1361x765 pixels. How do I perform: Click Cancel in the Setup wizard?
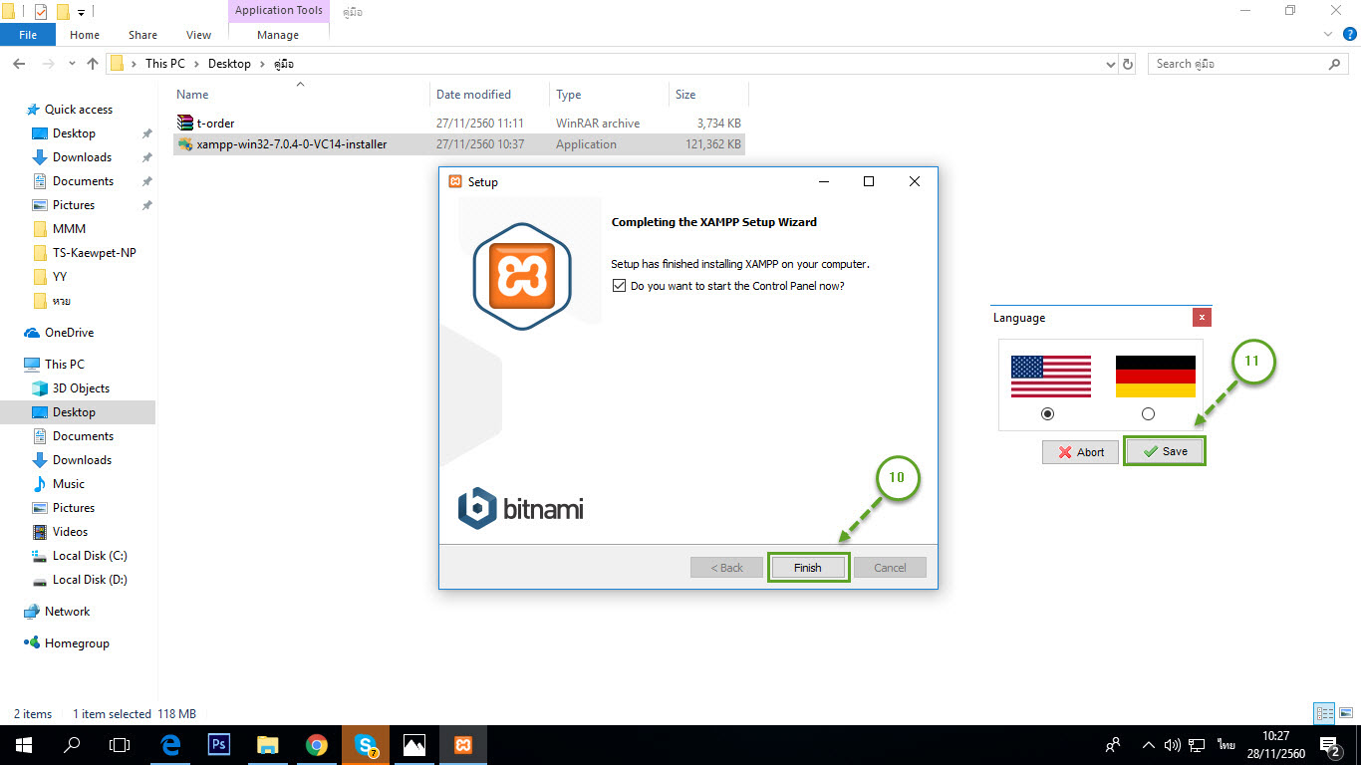point(890,568)
